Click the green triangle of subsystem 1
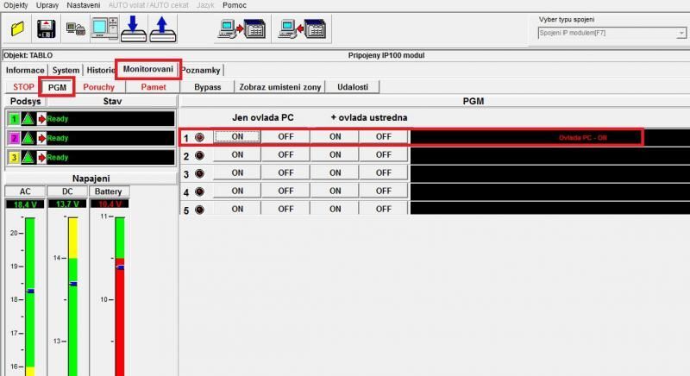 point(28,118)
